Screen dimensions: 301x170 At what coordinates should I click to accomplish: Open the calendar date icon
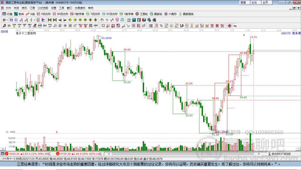pyautogui.click(x=129, y=20)
